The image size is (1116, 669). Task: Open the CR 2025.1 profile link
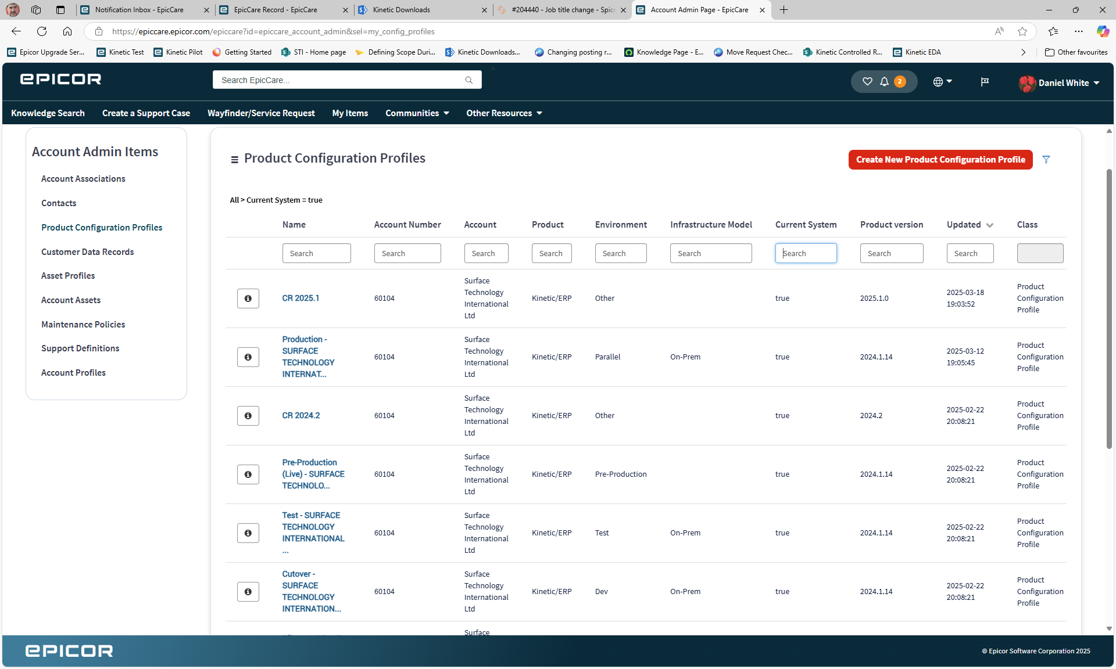click(x=301, y=298)
